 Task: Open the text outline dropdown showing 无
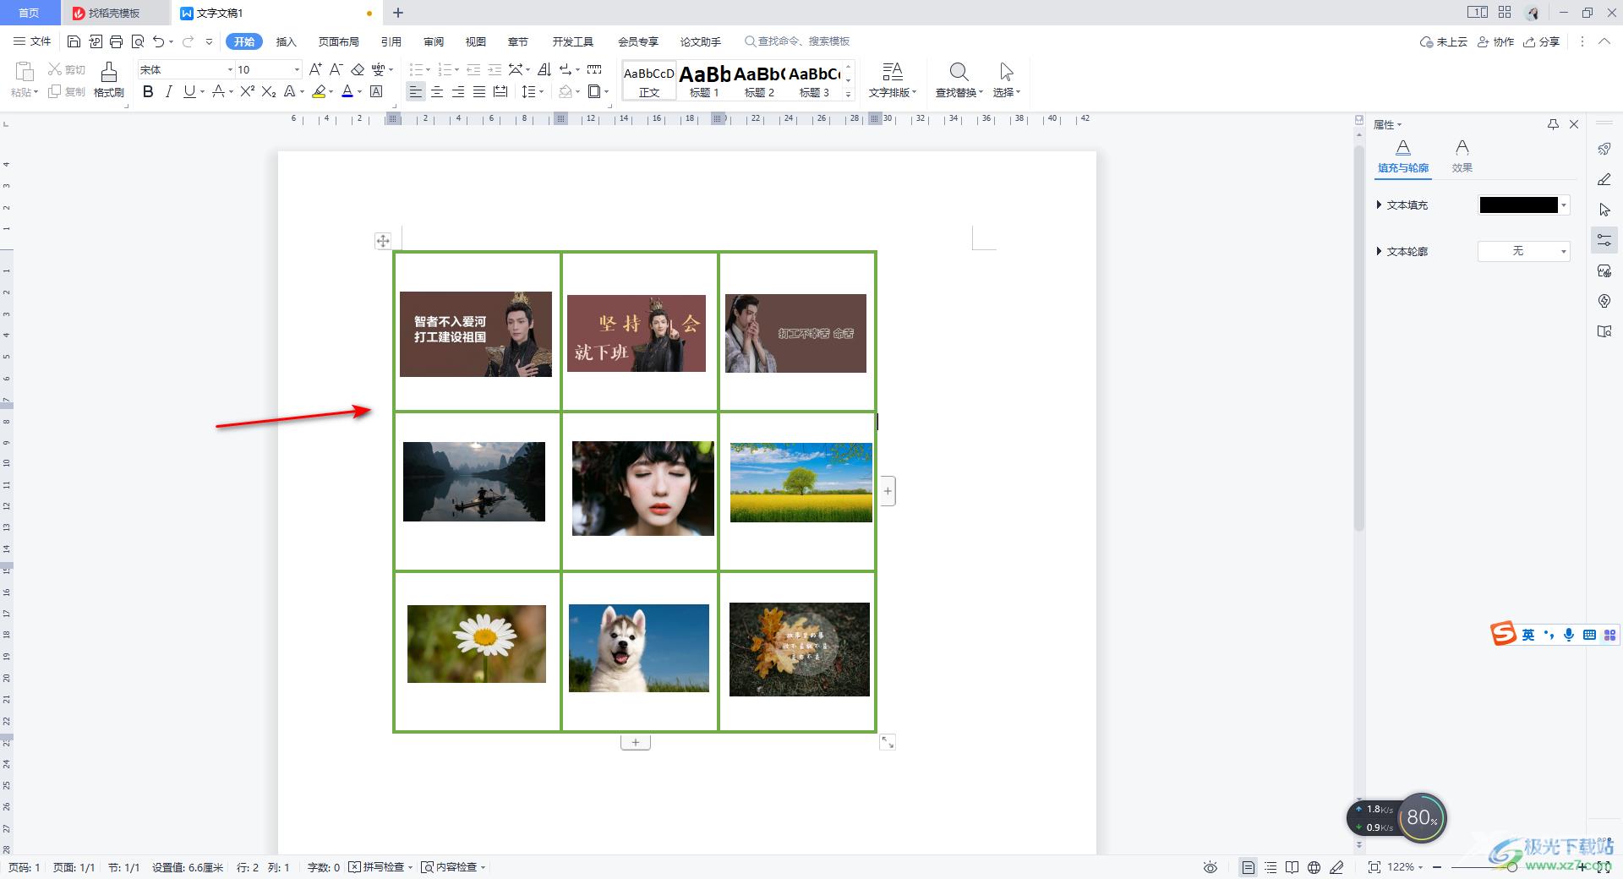click(1524, 251)
